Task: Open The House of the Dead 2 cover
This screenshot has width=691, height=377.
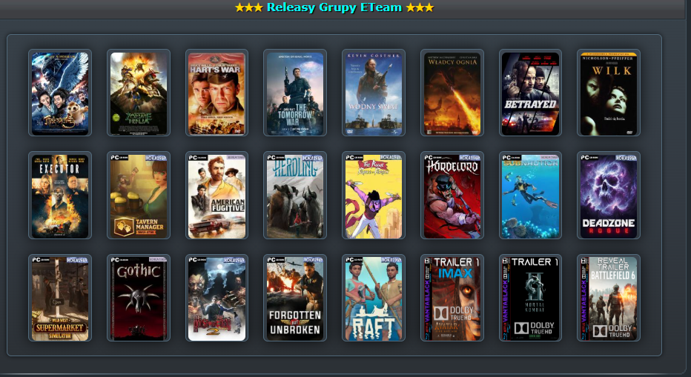Action: coord(216,298)
